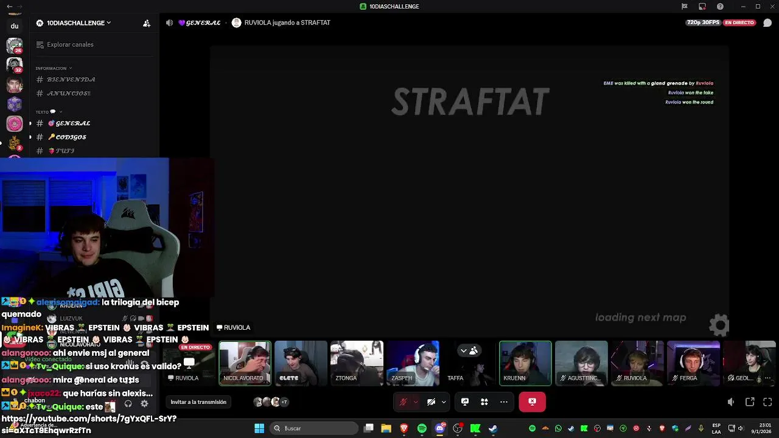Select the purple cube server icon
This screenshot has width=779, height=438.
(15, 104)
